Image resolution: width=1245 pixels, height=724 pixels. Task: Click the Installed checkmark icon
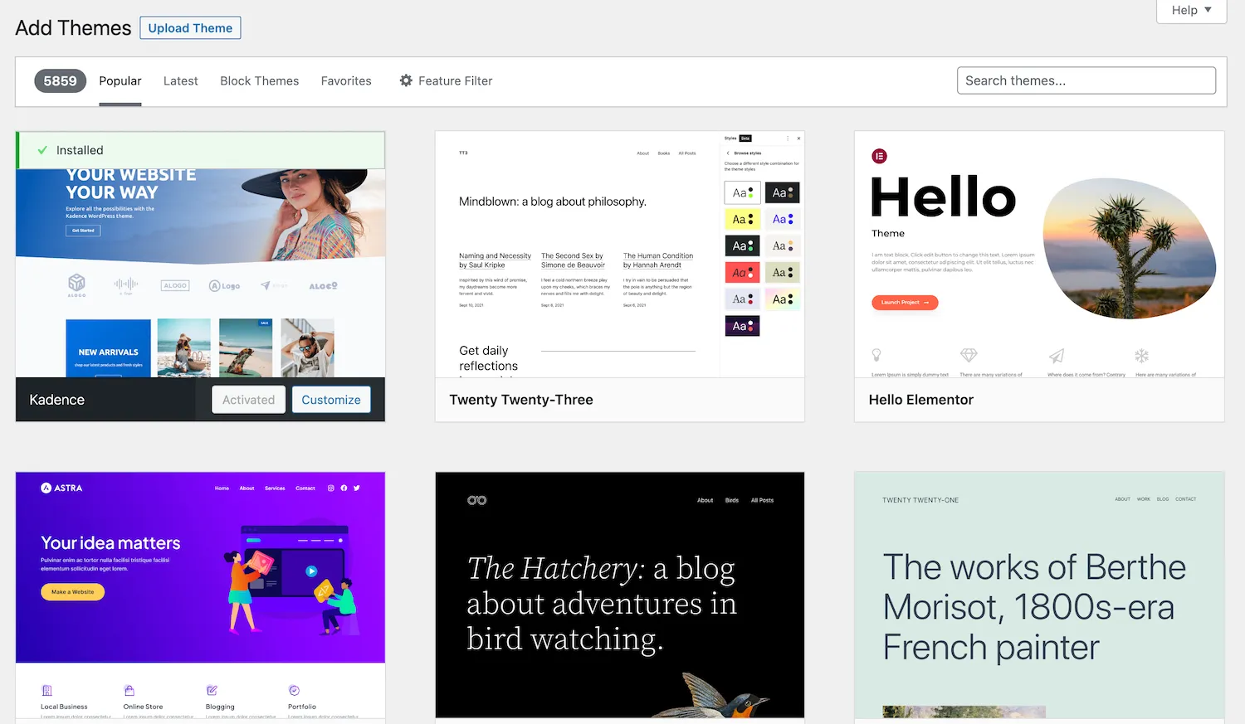[x=42, y=150]
